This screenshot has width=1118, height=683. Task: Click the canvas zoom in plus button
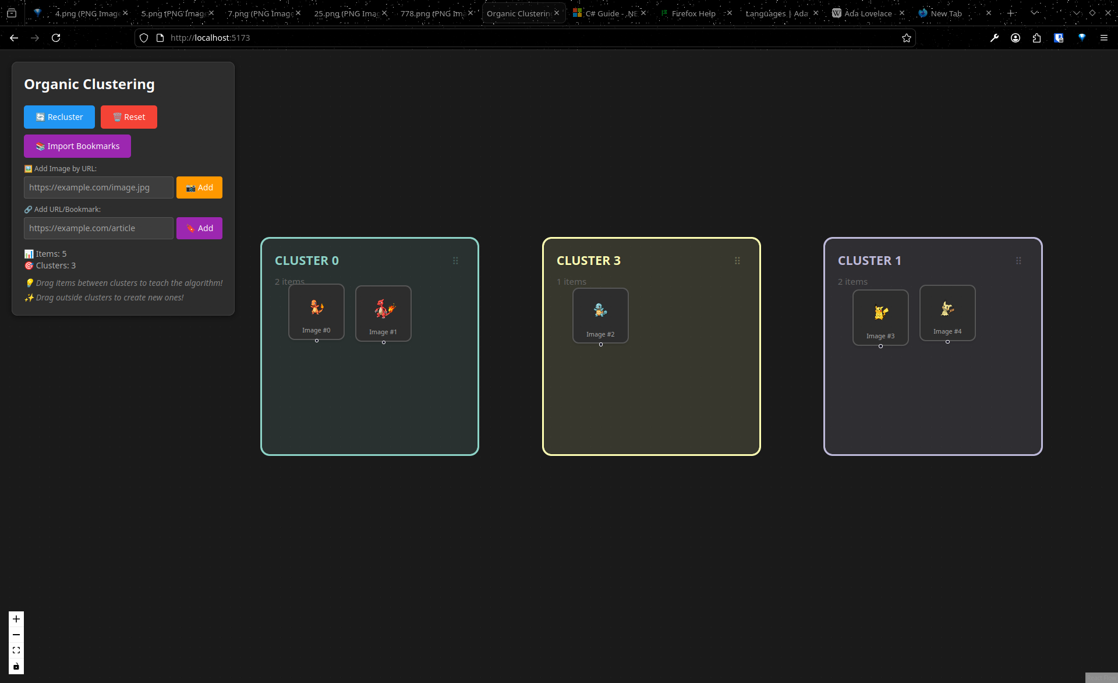click(x=16, y=619)
